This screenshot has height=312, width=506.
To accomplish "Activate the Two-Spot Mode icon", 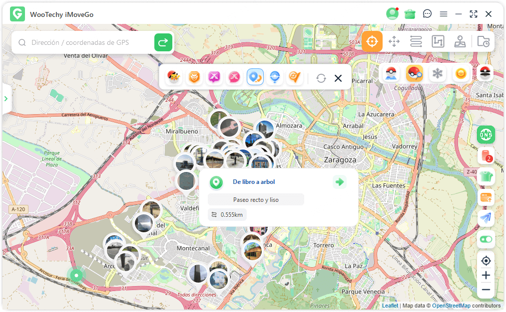I will [x=394, y=41].
